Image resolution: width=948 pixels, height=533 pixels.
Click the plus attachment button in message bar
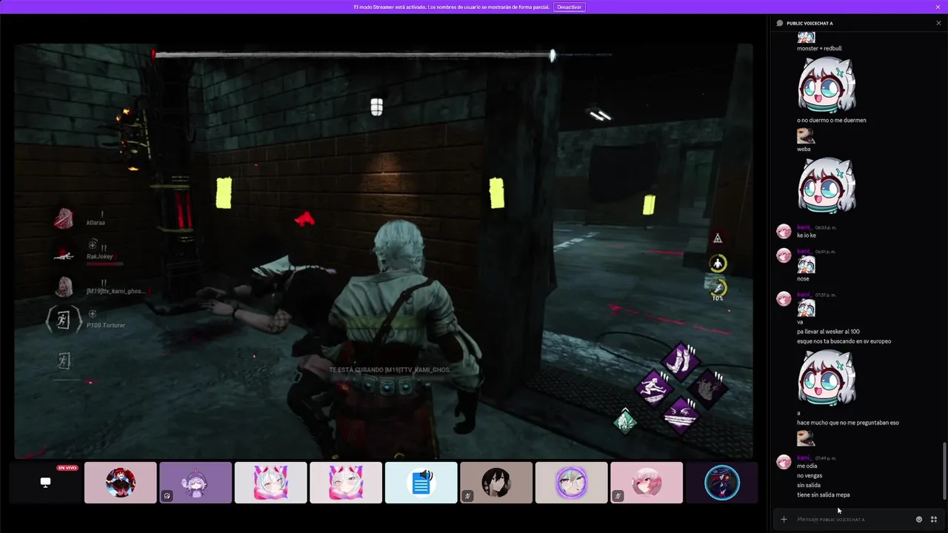coord(784,519)
